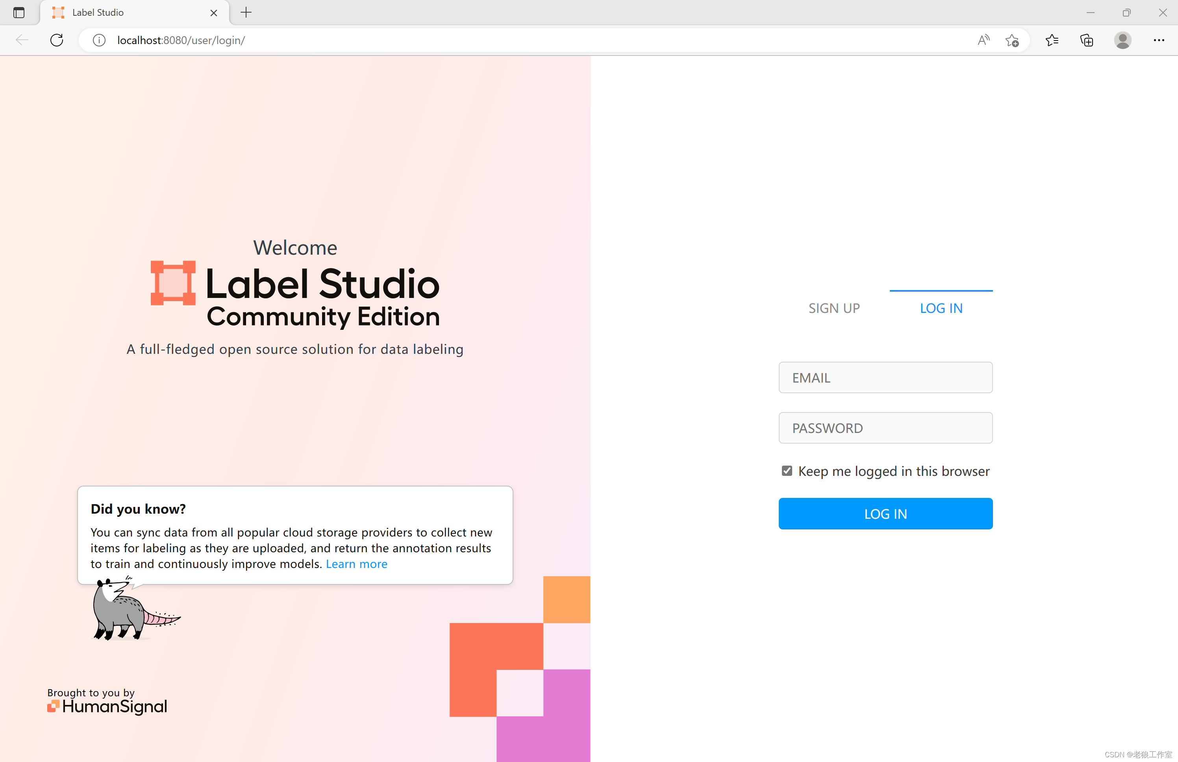Focus the EMAIL input field
The height and width of the screenshot is (762, 1178).
pyautogui.click(x=885, y=377)
